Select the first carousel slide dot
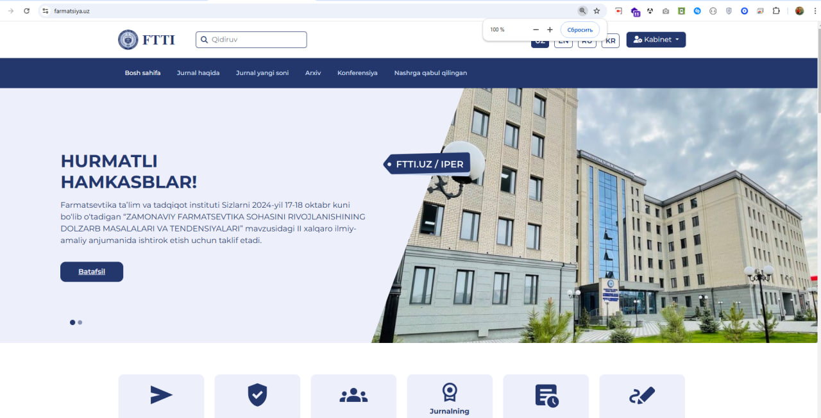This screenshot has width=821, height=418. tap(72, 322)
